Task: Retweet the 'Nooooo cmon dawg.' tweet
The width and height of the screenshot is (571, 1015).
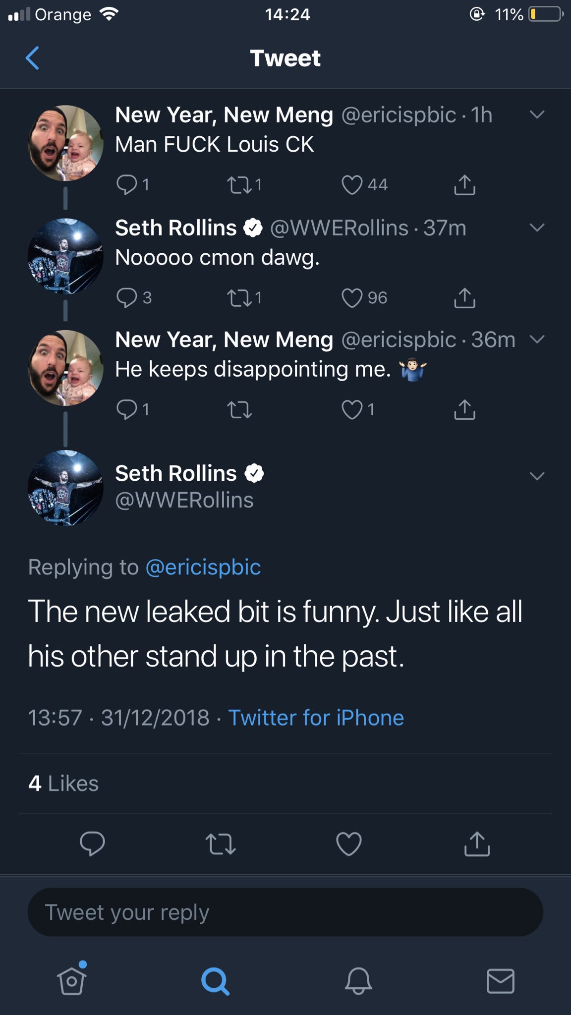Action: (x=239, y=298)
